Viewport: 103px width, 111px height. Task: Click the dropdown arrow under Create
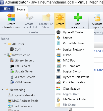tap(60, 27)
